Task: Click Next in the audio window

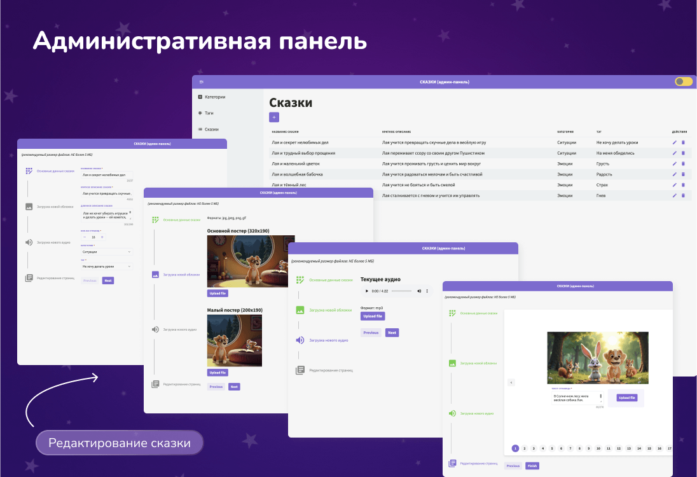Action: (x=392, y=333)
